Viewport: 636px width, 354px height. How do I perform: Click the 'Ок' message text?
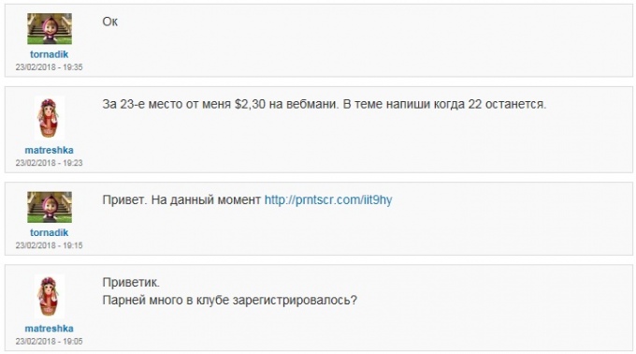(110, 22)
